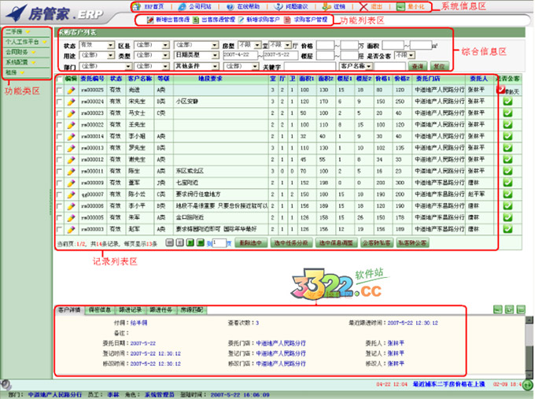535x399 pixels.
Task: Click 最小化 minimize option in the top bar
Action: click(x=411, y=6)
